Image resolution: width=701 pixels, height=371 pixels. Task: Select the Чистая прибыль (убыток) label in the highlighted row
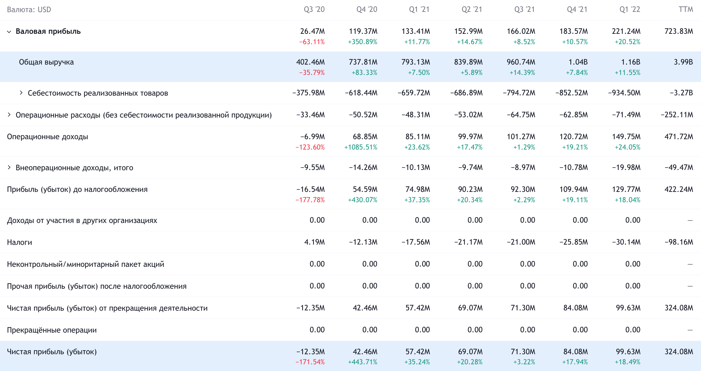[52, 352]
